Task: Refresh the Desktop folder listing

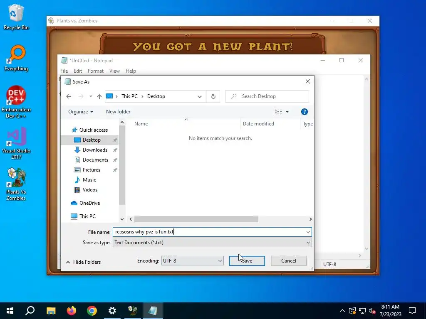Action: point(213,96)
